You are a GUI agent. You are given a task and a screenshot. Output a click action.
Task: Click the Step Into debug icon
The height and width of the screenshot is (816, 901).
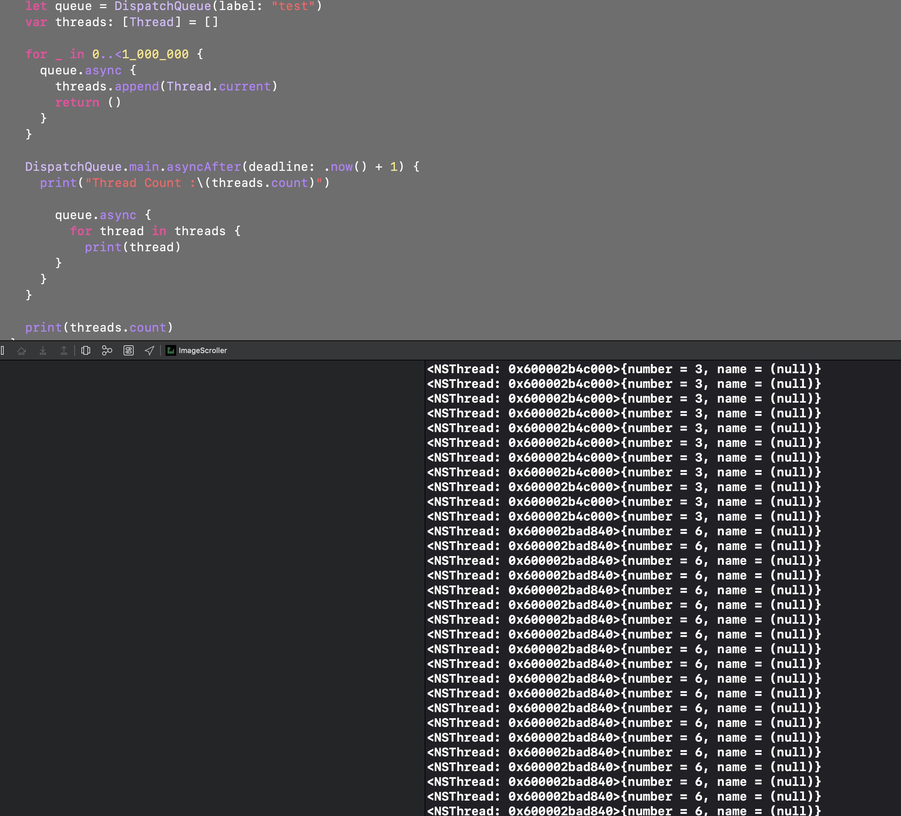click(x=43, y=351)
